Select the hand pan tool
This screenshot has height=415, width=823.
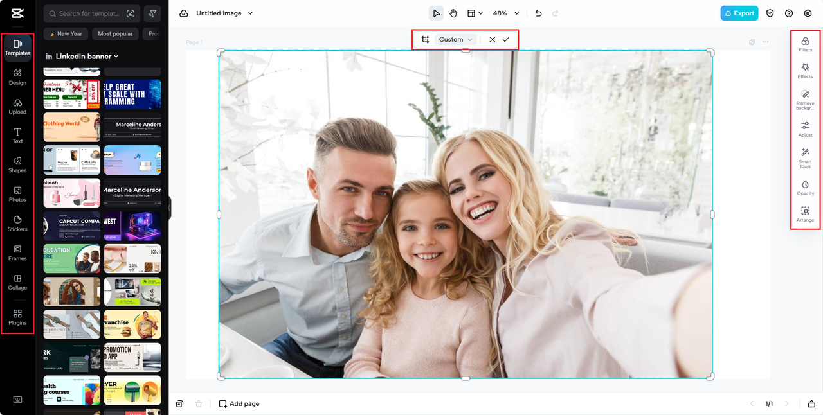(x=453, y=13)
